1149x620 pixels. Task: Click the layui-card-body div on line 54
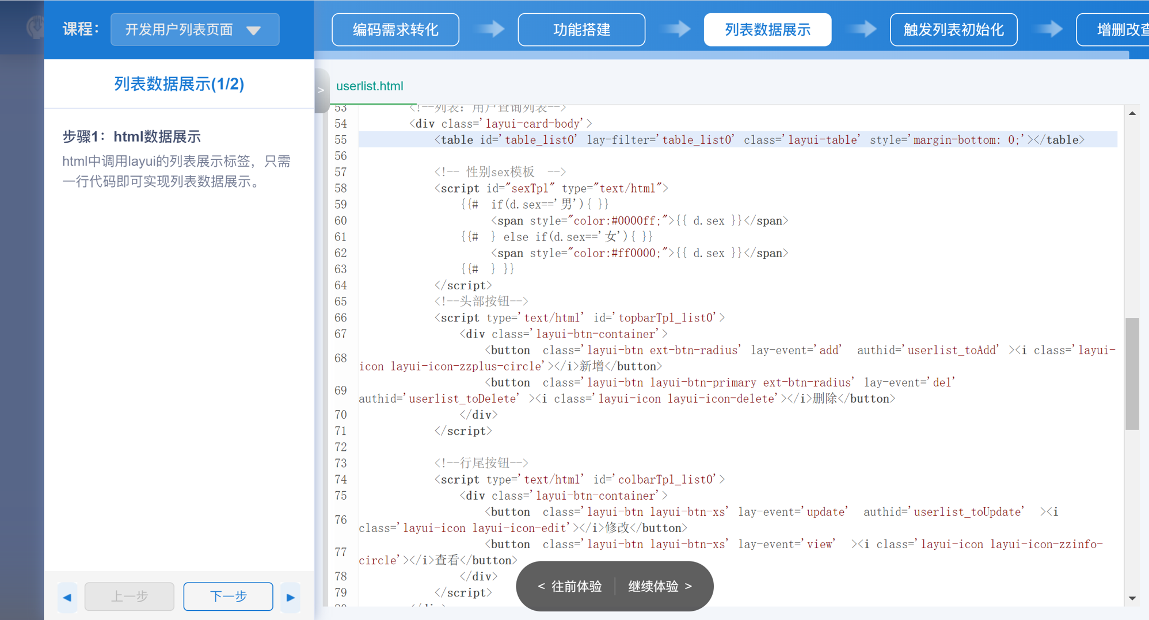point(501,124)
